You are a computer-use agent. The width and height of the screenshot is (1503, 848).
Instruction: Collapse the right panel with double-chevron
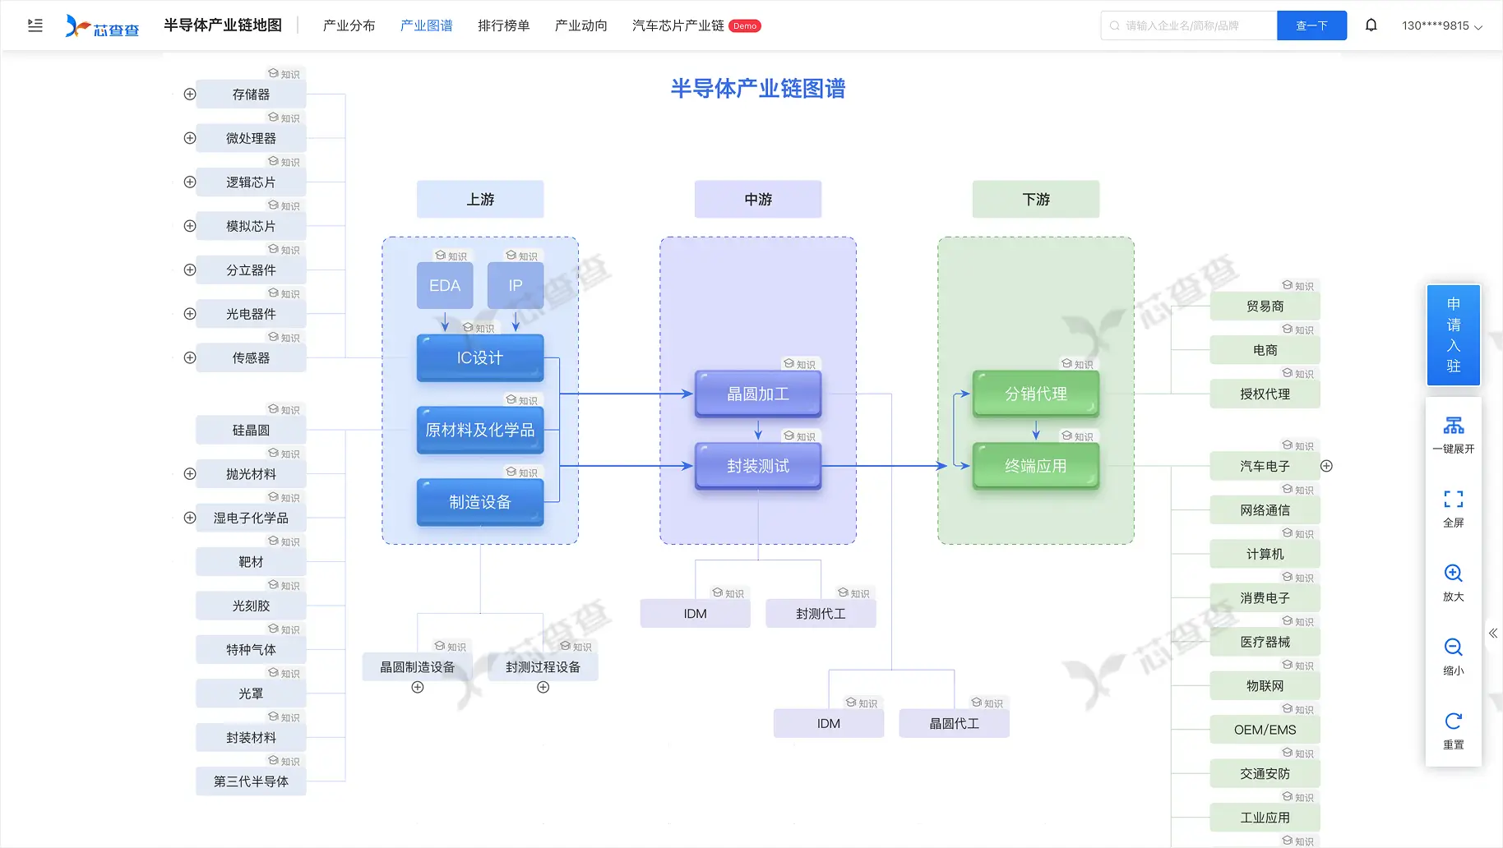point(1492,634)
